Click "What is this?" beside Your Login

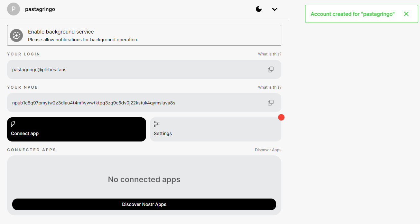pyautogui.click(x=270, y=54)
